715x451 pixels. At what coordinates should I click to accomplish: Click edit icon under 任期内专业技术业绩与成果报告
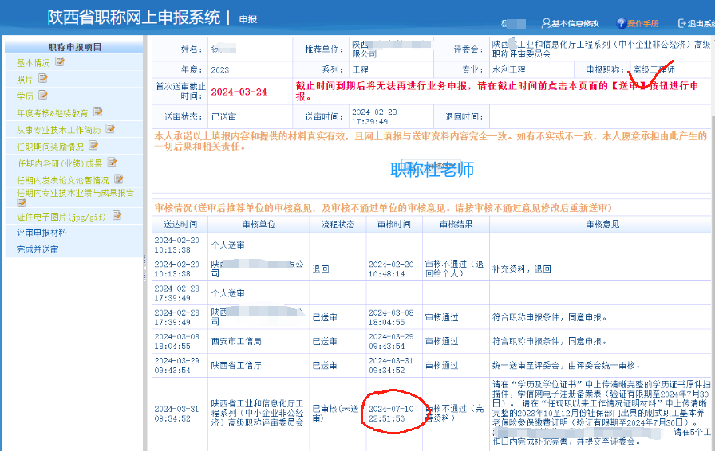coord(22,202)
